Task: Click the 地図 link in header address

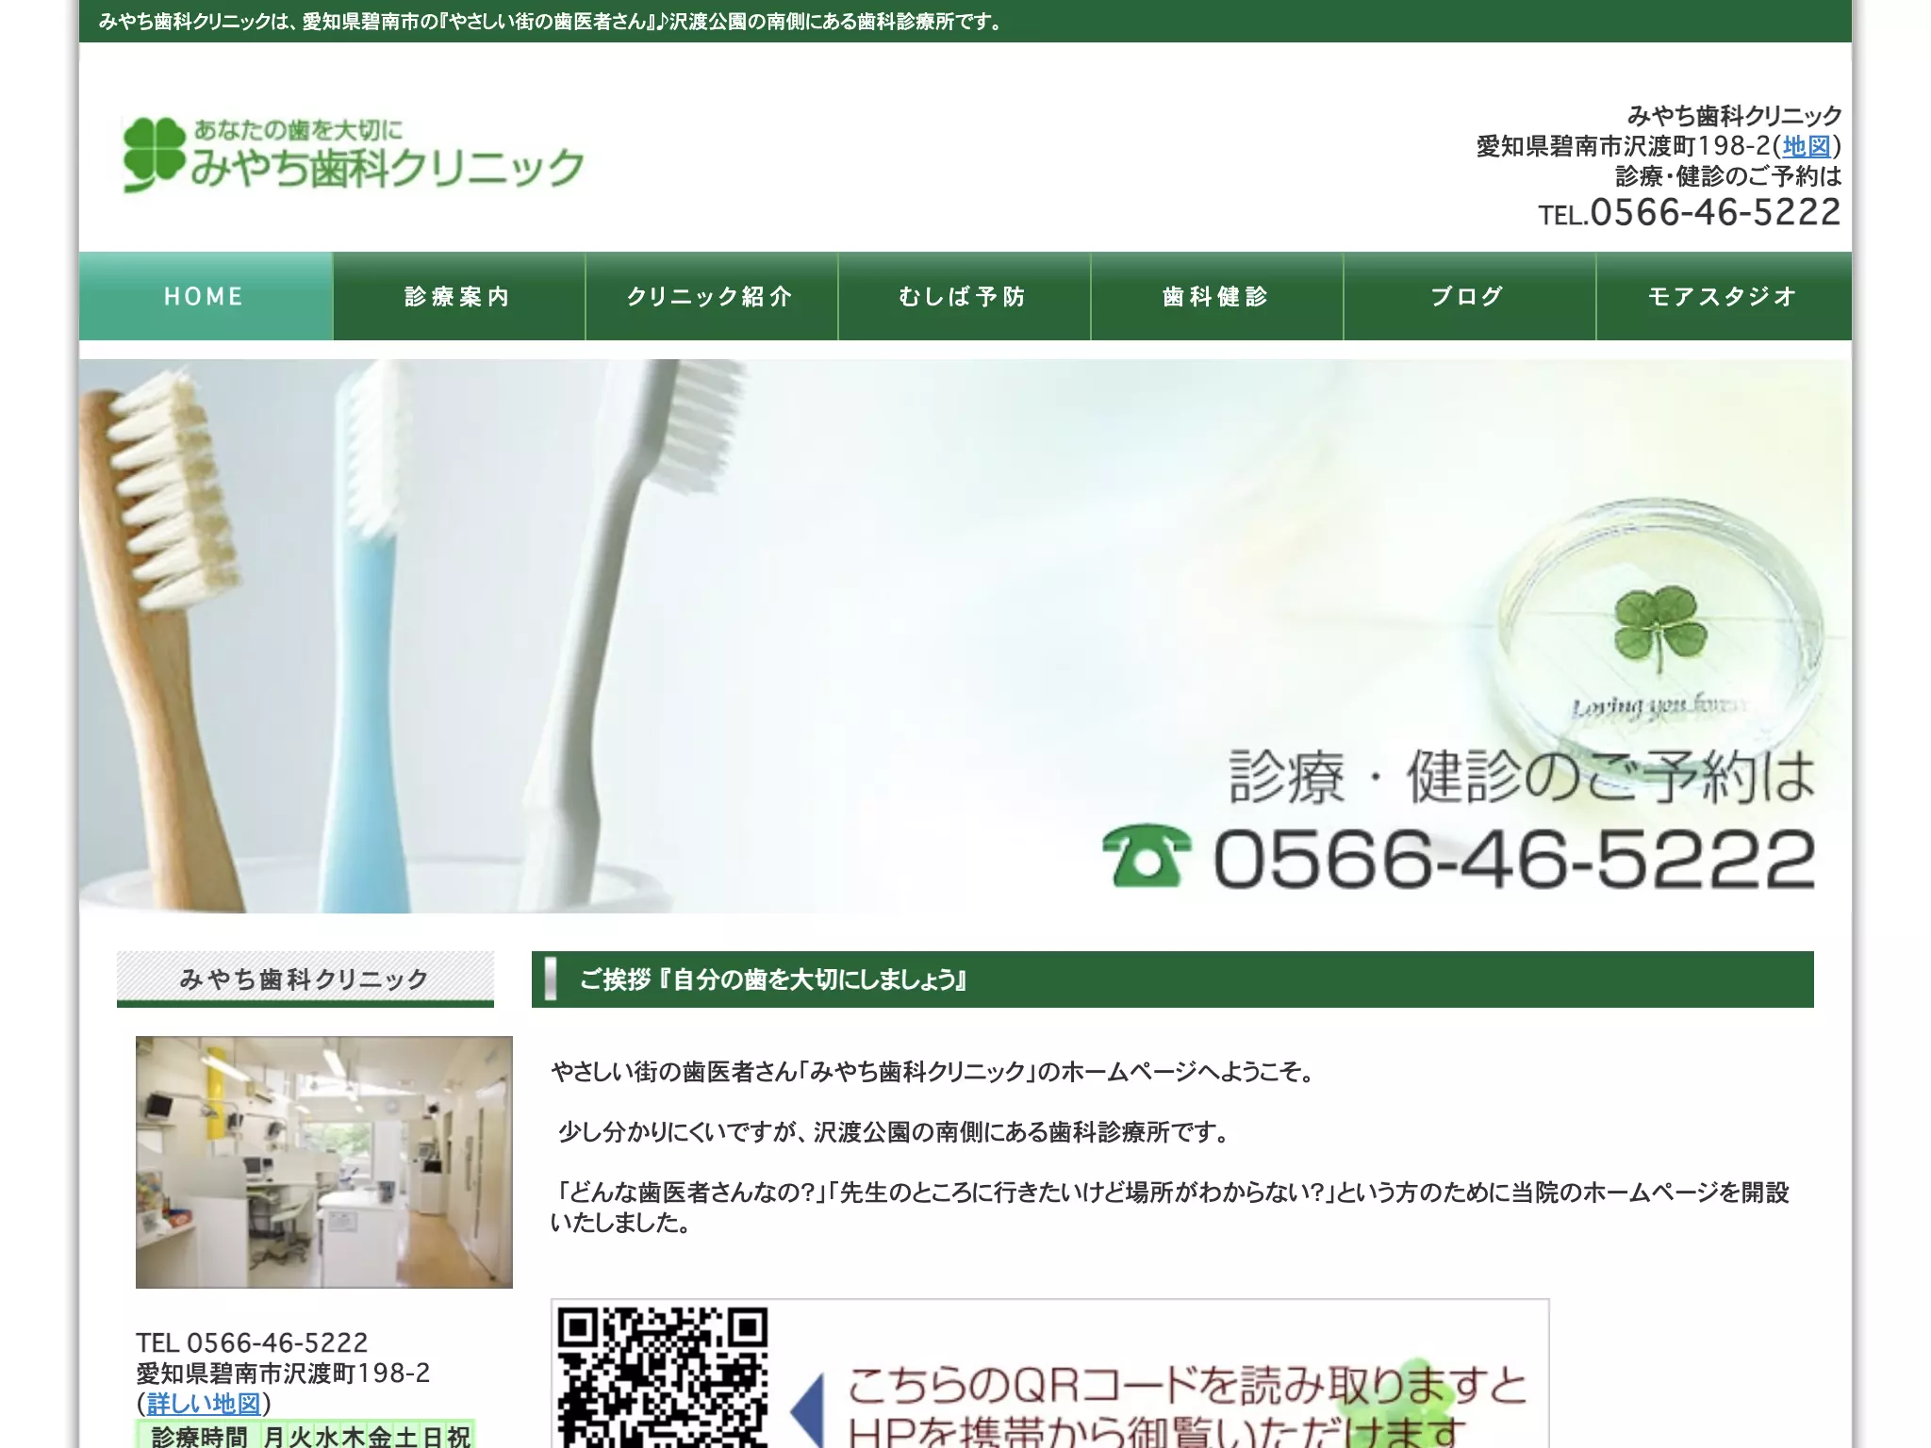Action: pyautogui.click(x=1807, y=146)
